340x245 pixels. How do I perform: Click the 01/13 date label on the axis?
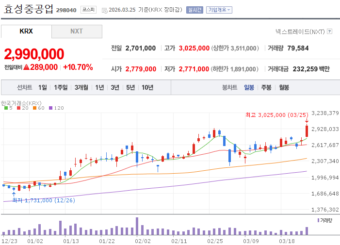coord(71,241)
